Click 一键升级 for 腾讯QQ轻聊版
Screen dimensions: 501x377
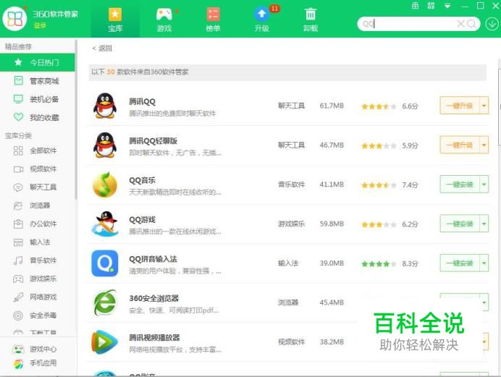(460, 145)
